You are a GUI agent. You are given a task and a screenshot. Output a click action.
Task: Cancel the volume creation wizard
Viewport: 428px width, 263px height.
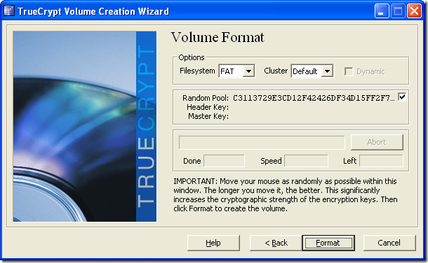coord(389,243)
